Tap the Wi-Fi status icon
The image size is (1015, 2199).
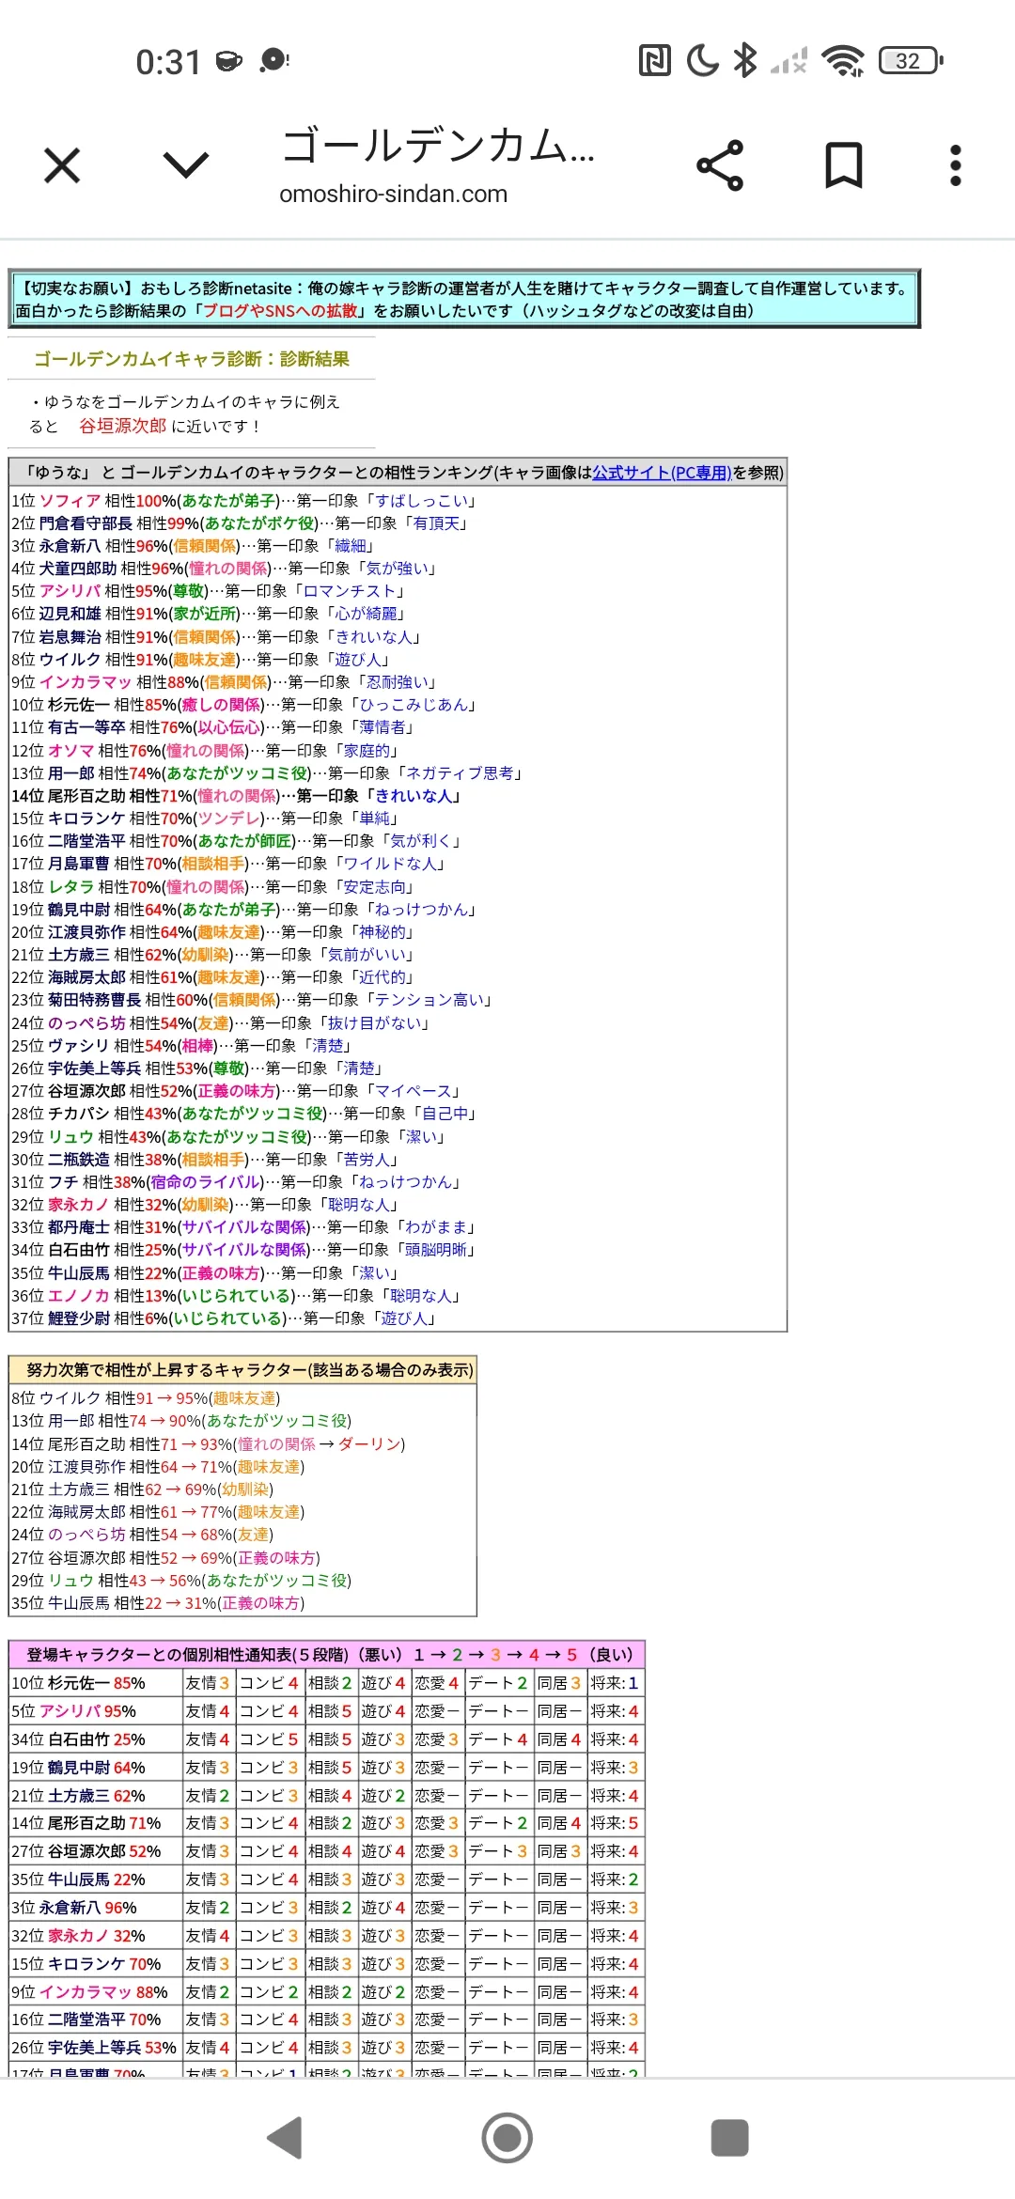[843, 61]
